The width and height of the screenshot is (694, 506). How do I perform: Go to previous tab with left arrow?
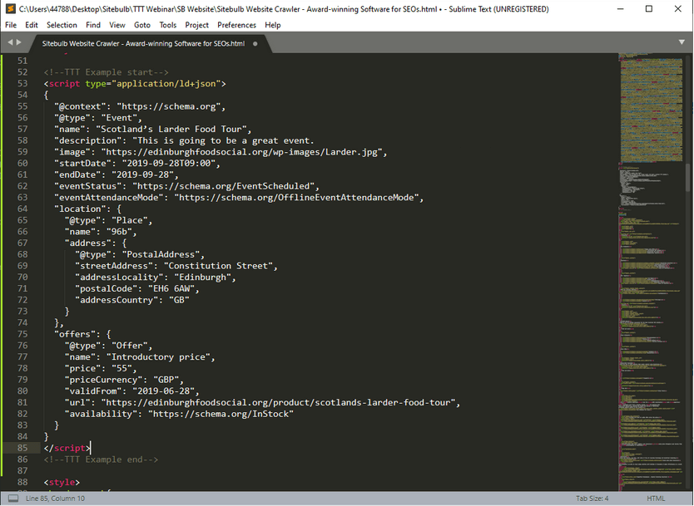click(x=10, y=42)
